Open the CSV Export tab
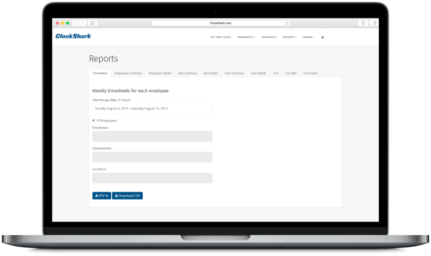 [x=310, y=73]
